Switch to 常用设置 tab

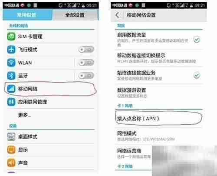[27, 15]
